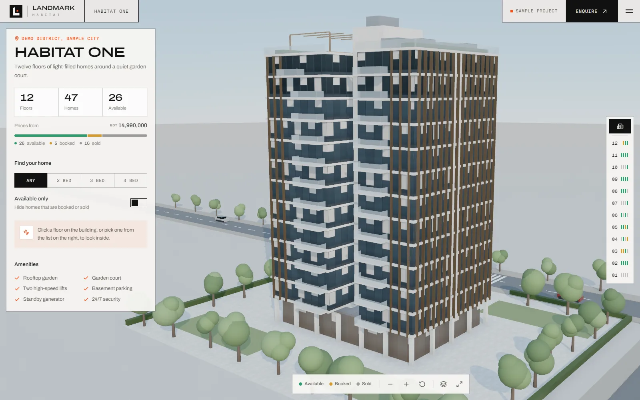640x400 pixels.
Task: Click the building overview icon above the floor list
Action: click(620, 126)
